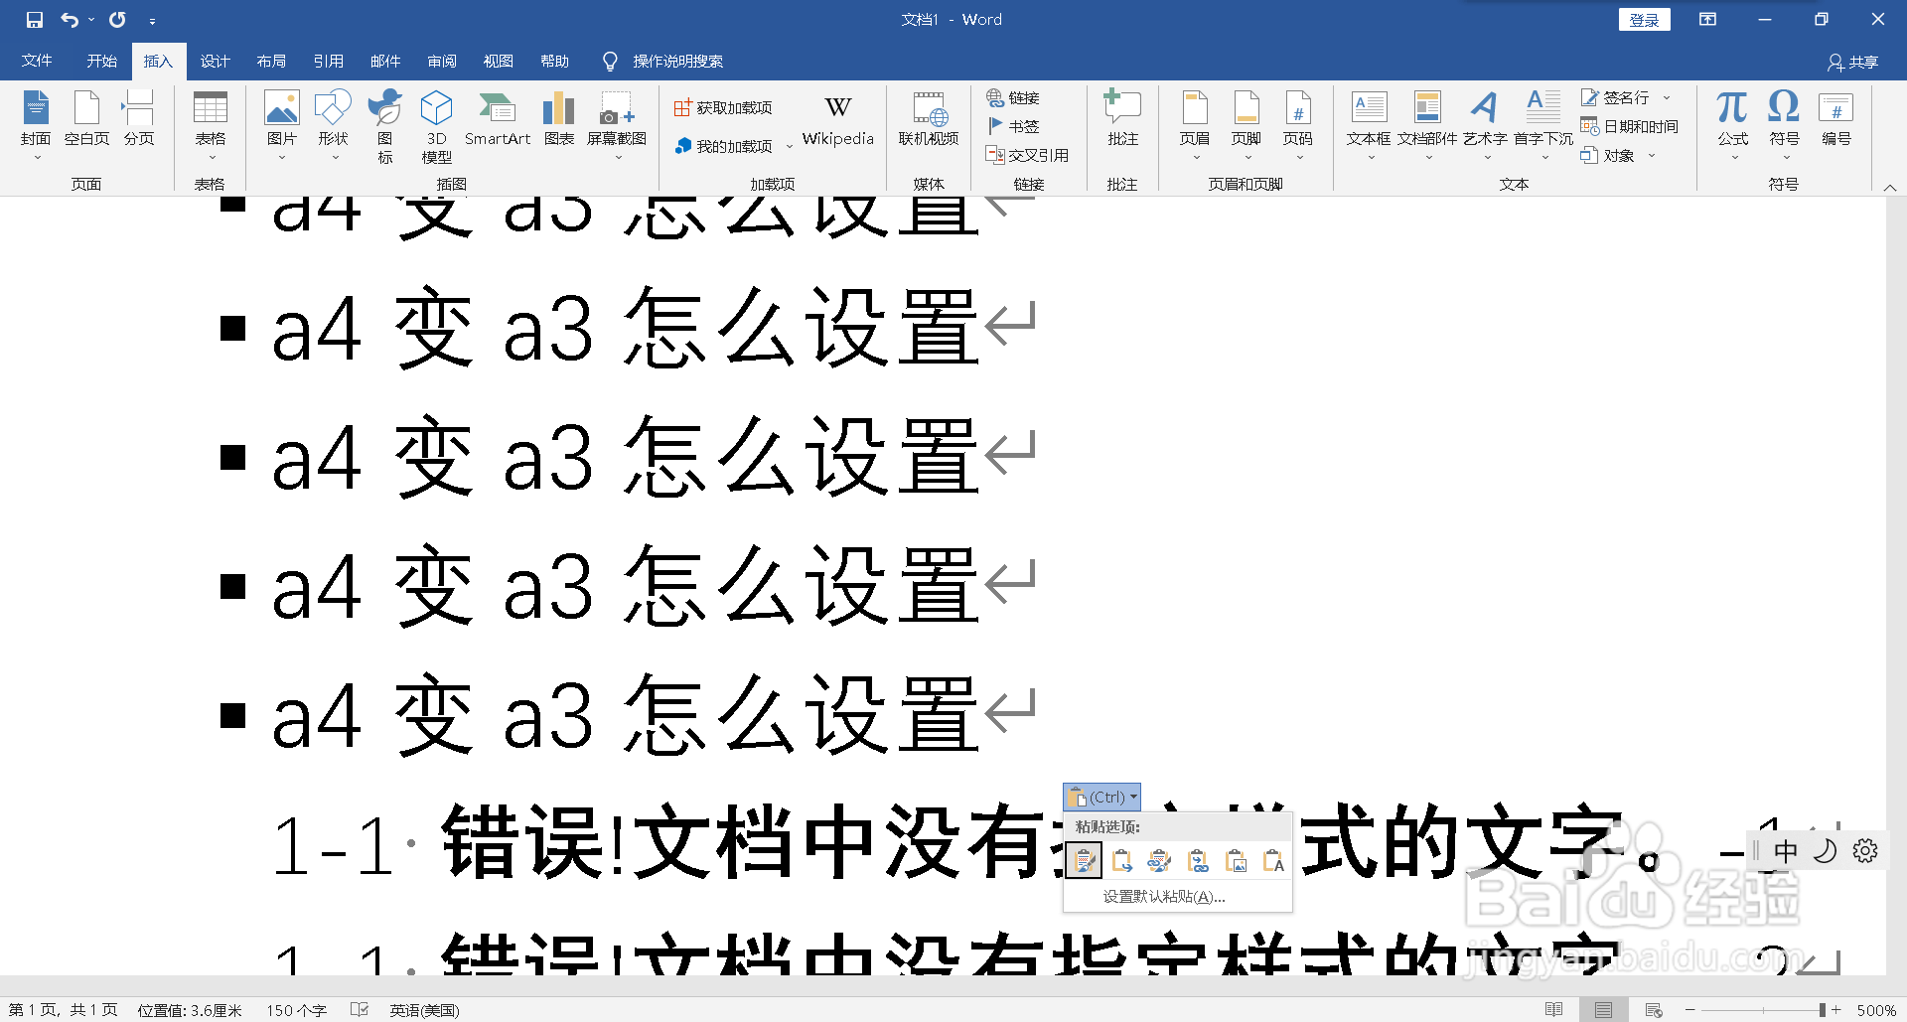Switch to the 设计 design tab

215,61
